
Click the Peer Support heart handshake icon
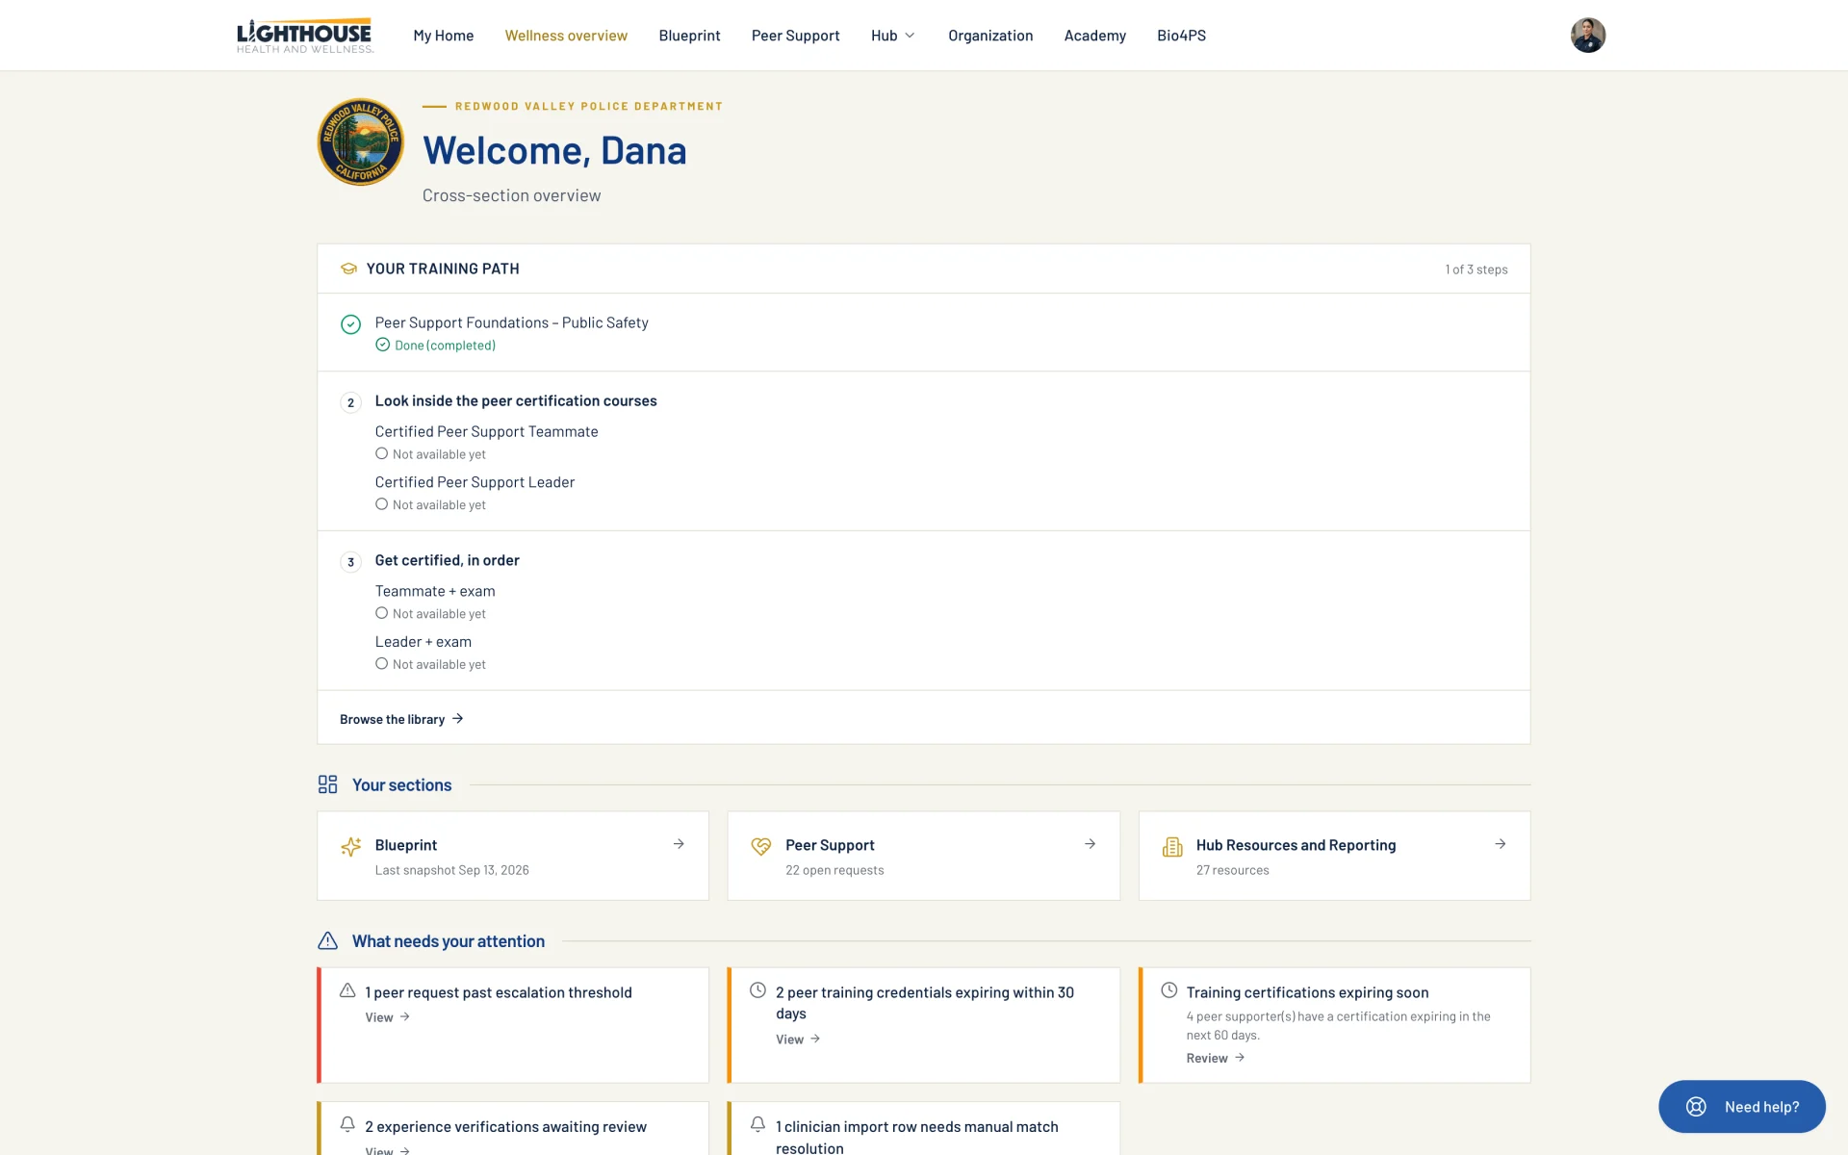[761, 847]
